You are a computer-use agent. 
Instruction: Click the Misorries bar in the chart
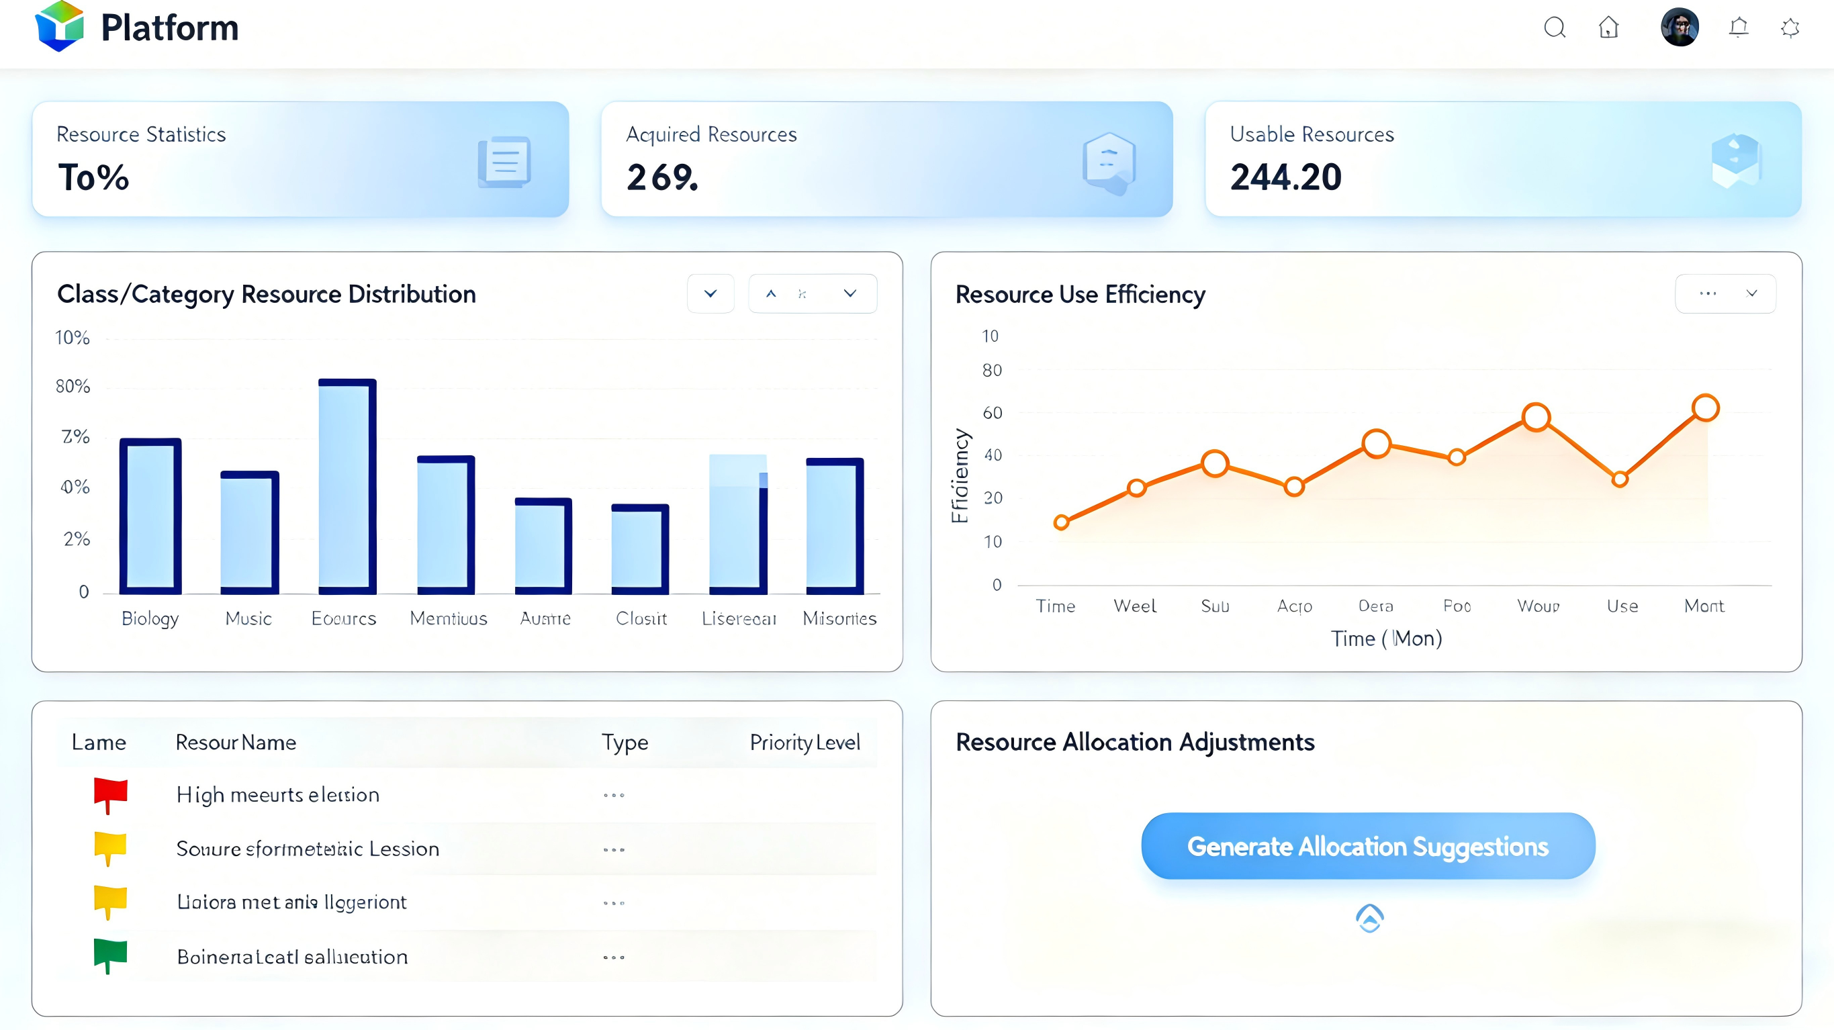click(x=835, y=526)
